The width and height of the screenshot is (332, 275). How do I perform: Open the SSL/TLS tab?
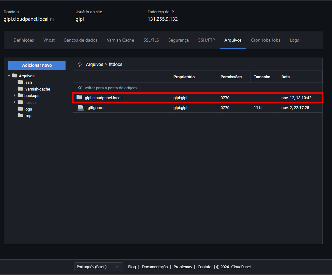[x=151, y=40]
